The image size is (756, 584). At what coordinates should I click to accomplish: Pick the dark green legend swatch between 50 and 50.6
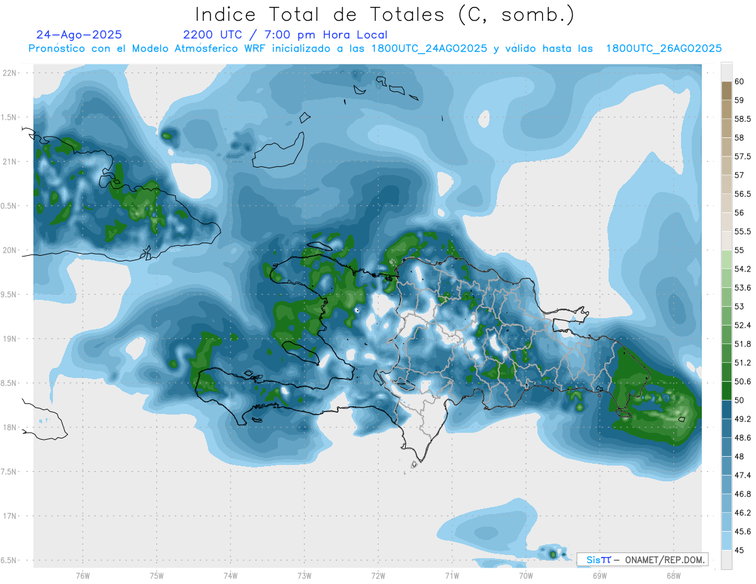pos(726,391)
